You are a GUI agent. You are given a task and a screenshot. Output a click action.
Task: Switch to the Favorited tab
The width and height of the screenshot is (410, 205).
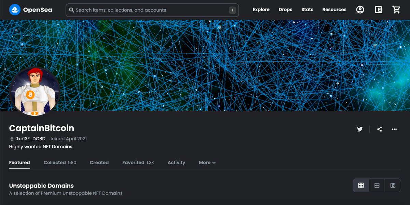138,162
